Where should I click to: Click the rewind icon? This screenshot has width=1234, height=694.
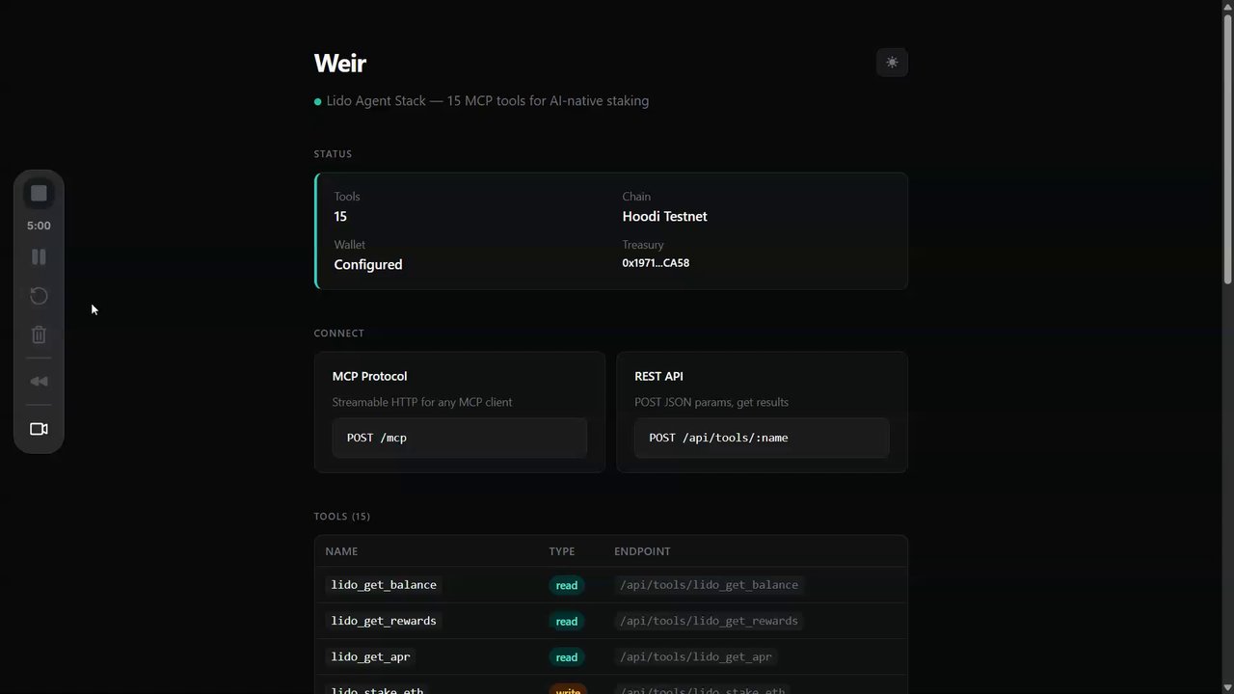(39, 382)
